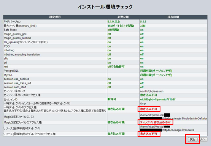Select the Magic3設定ファイルのパス row label
This screenshot has width=211, height=146.
[x=19, y=117]
